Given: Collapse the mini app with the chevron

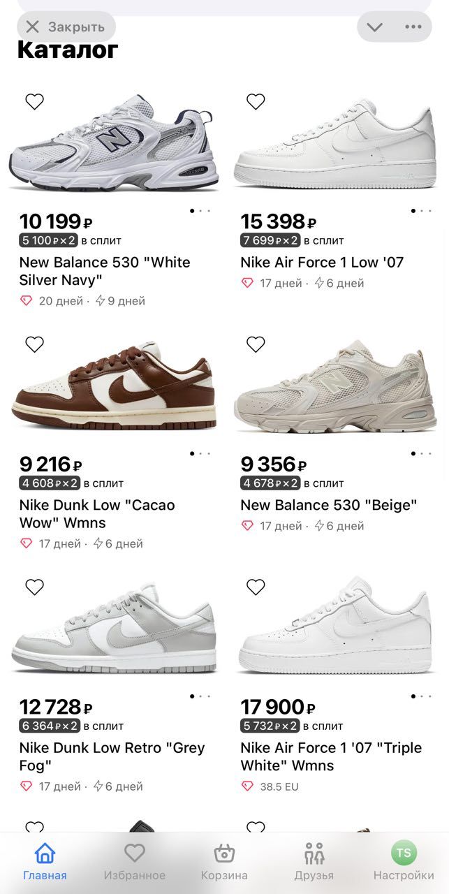Looking at the screenshot, I should (x=375, y=27).
